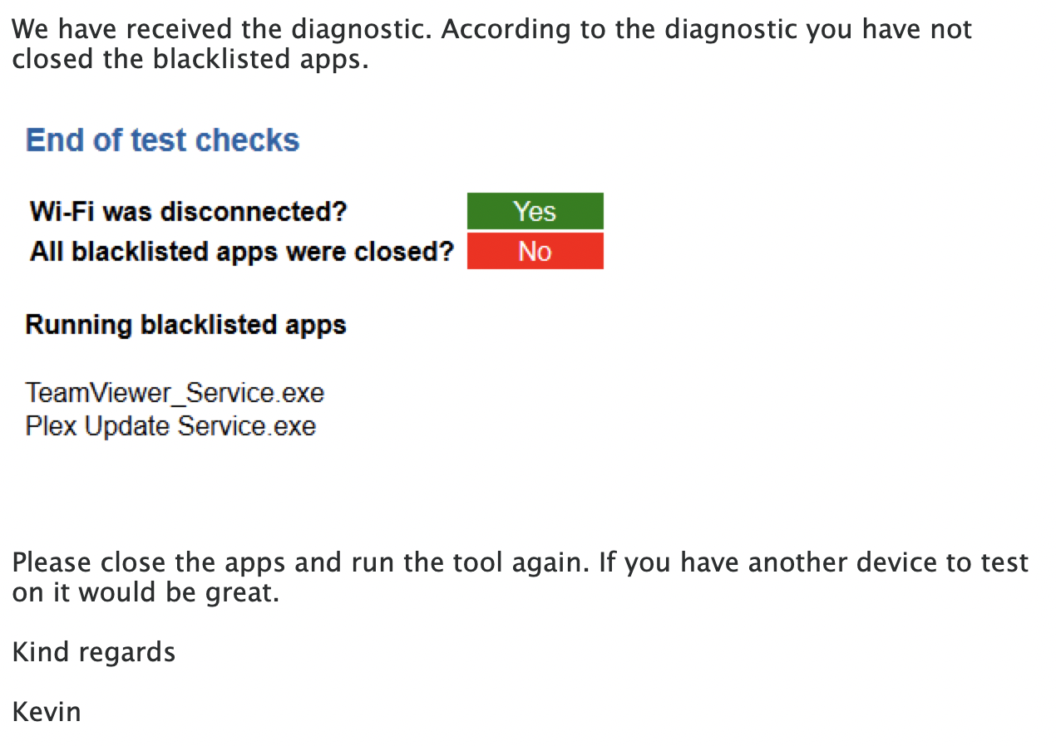Image resolution: width=1056 pixels, height=746 pixels.
Task: Click All blacklisted apps were closed label
Action: (242, 251)
